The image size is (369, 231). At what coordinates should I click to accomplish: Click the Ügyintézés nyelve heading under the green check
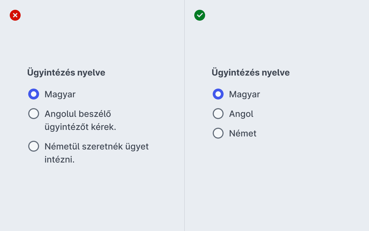[x=251, y=73]
